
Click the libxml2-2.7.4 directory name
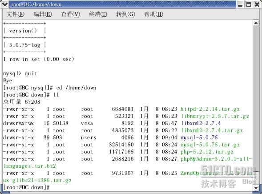(x=201, y=123)
